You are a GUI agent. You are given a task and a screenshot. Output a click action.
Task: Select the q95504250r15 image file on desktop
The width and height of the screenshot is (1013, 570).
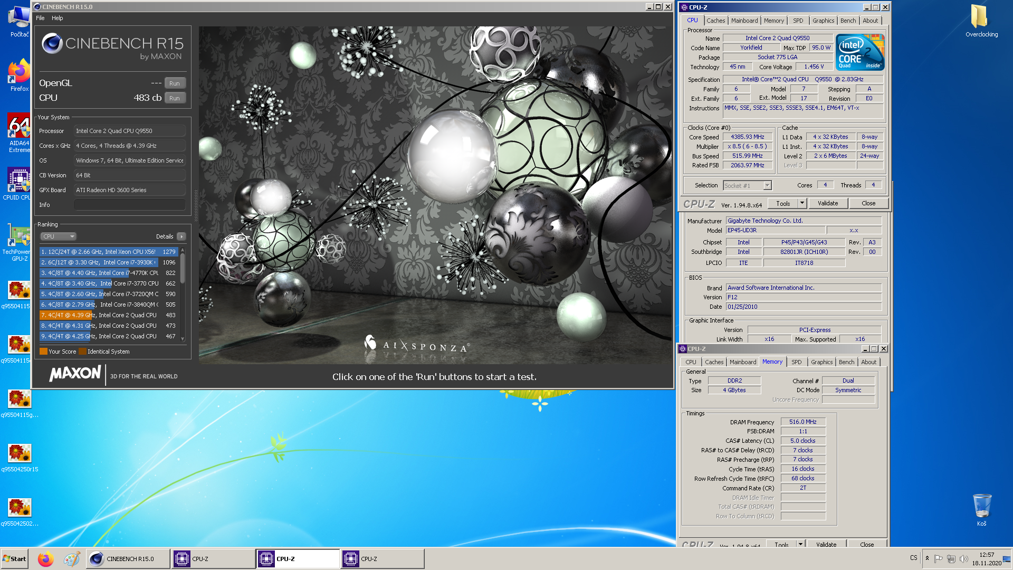pyautogui.click(x=20, y=457)
